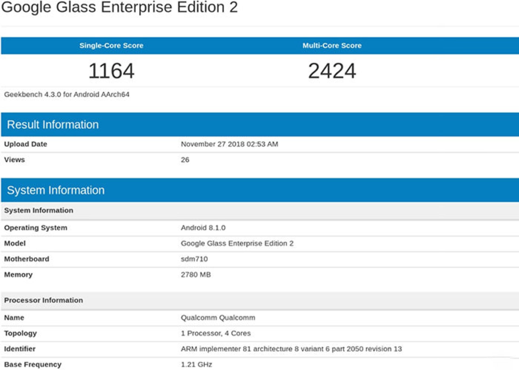
Task: Click the Topology label
Action: tap(21, 333)
